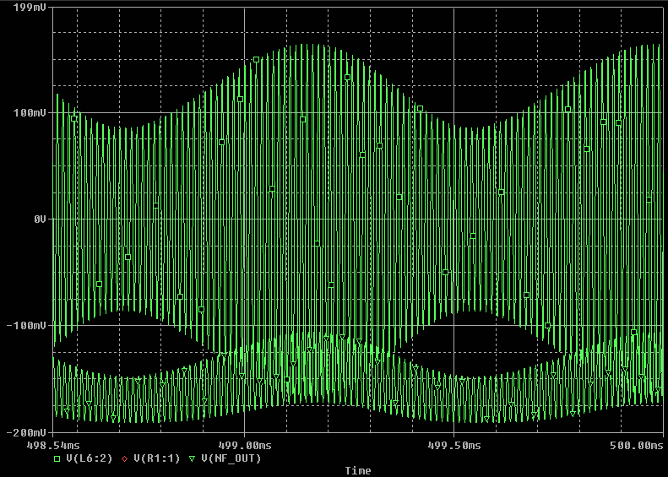Viewport: 668px width, 477px height.
Task: Select the V(R1:1) trace legend label
Action: [157, 458]
